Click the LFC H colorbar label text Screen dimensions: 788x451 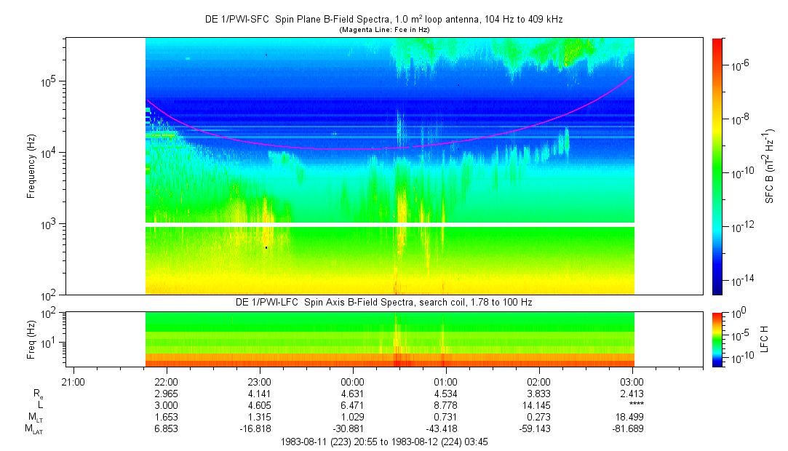769,339
